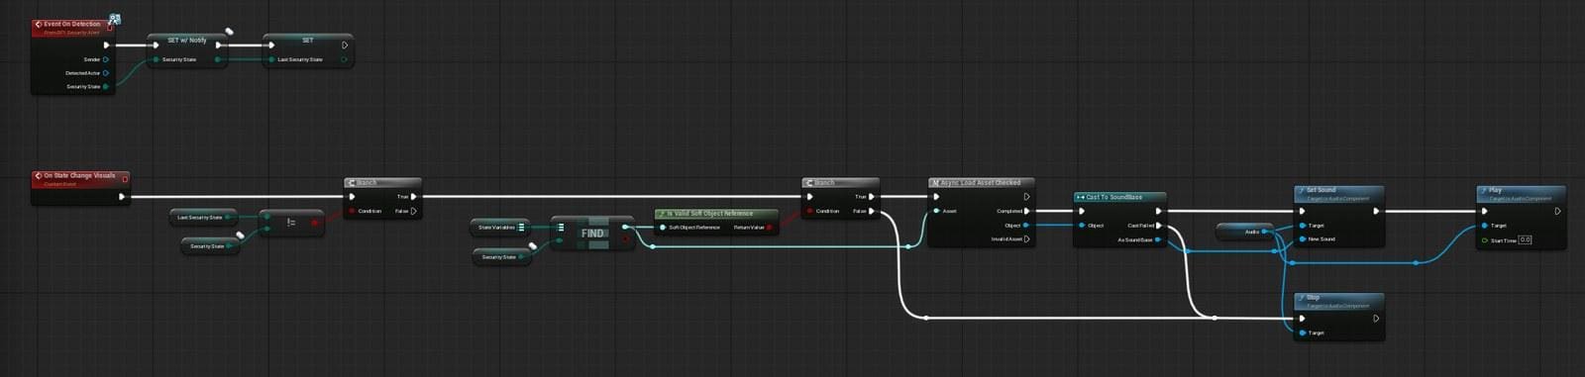Click Security State getter below Last Security State

pyautogui.click(x=210, y=246)
